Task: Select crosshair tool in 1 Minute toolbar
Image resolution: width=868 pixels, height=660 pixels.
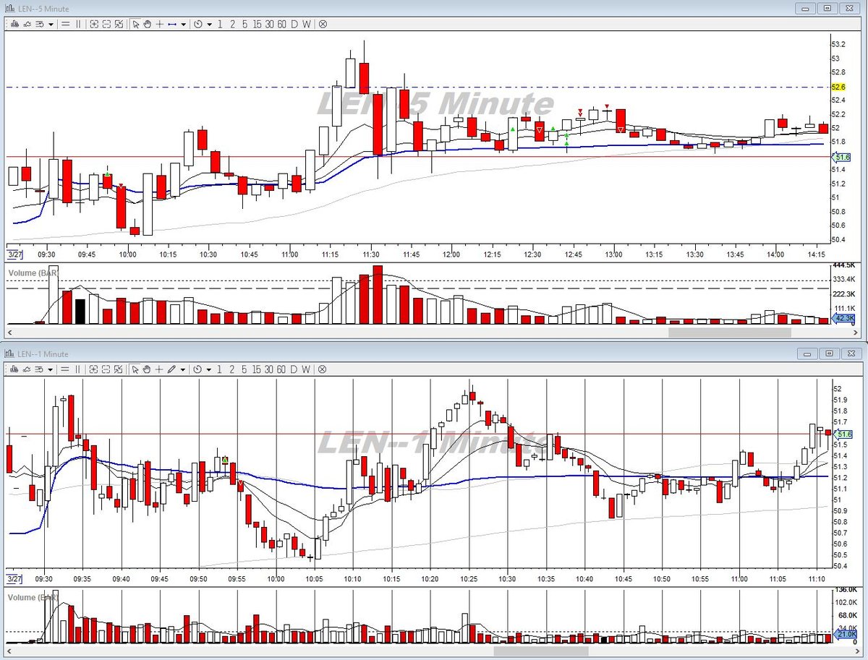Action: (159, 369)
